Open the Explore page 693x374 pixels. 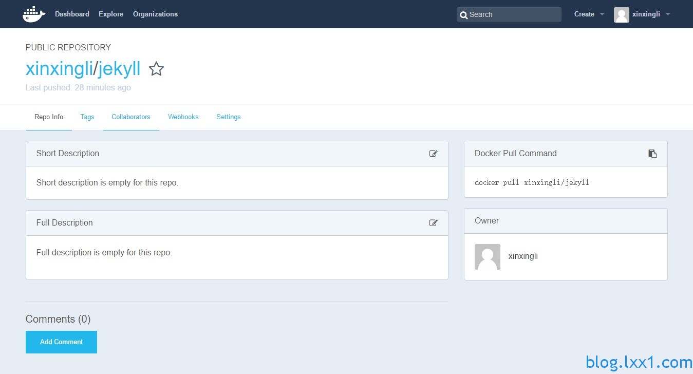click(x=111, y=14)
